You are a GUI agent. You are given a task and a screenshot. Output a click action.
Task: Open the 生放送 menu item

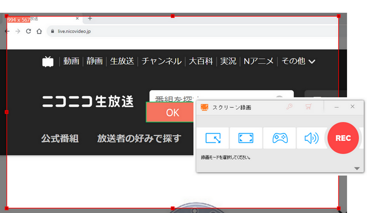point(122,61)
